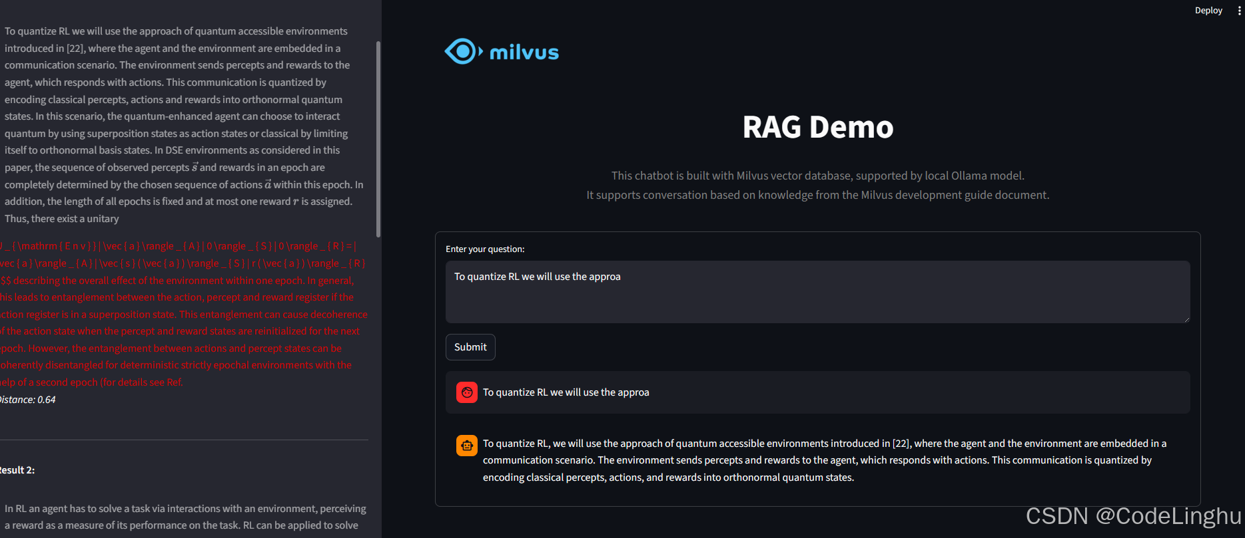
Task: Click the 'Result 2:' heading
Action: pyautogui.click(x=17, y=470)
